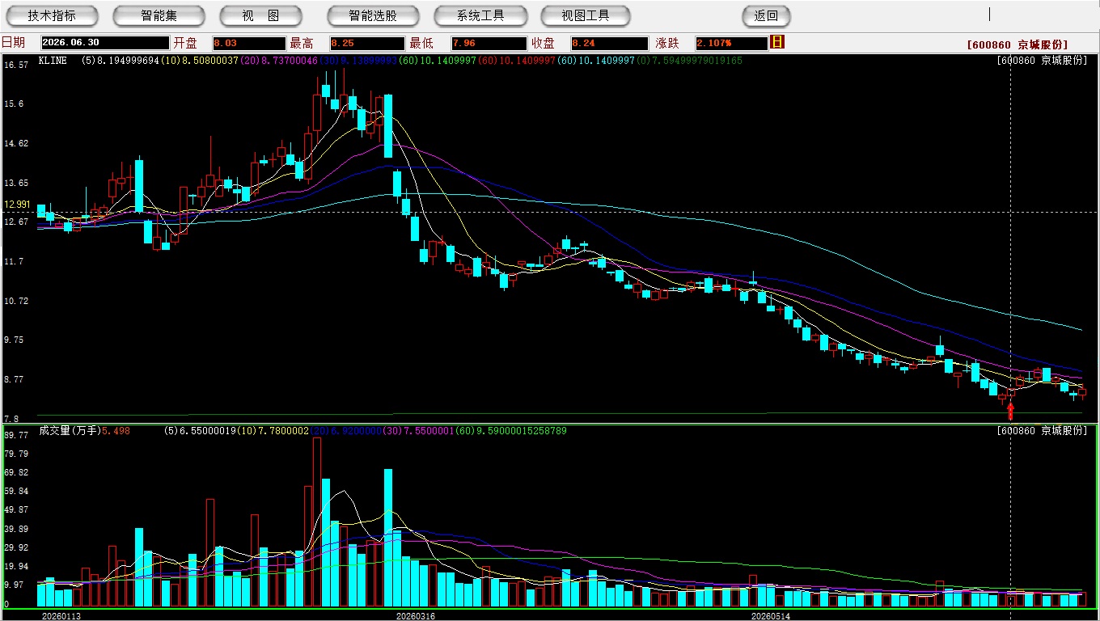This screenshot has height=621, width=1100.
Task: Open the 视图工具 menu
Action: click(586, 15)
